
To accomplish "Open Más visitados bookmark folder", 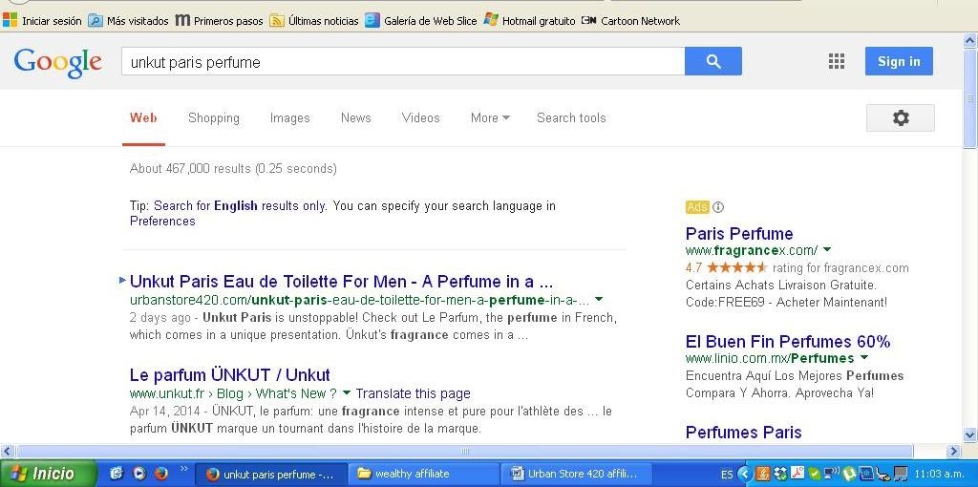I will pyautogui.click(x=128, y=21).
